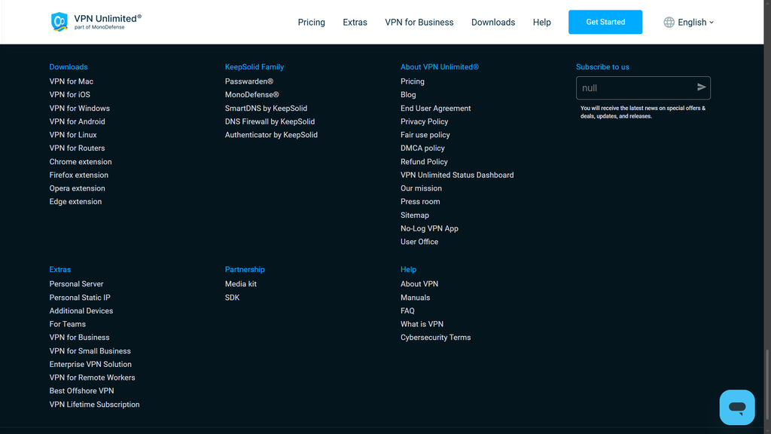Screen dimensions: 771x434
Task: Open SmartDNS by KeepSolid link
Action: tap(266, 108)
